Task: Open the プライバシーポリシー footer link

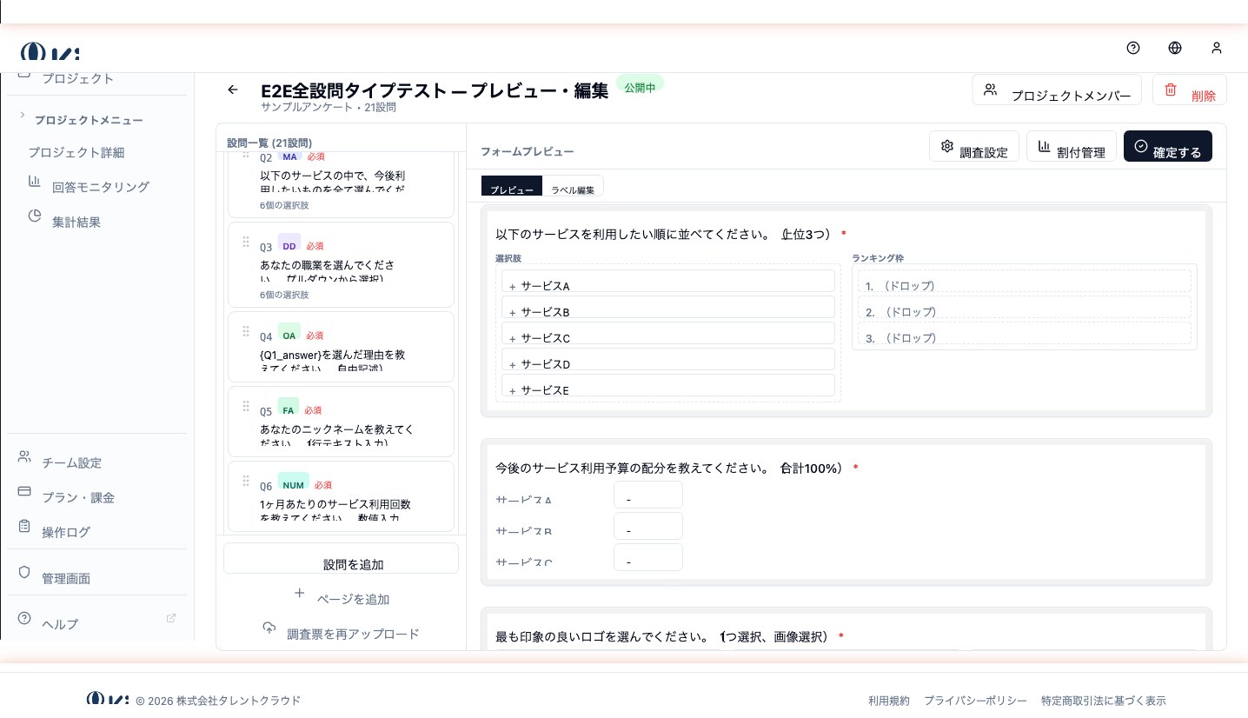Action: tap(975, 701)
